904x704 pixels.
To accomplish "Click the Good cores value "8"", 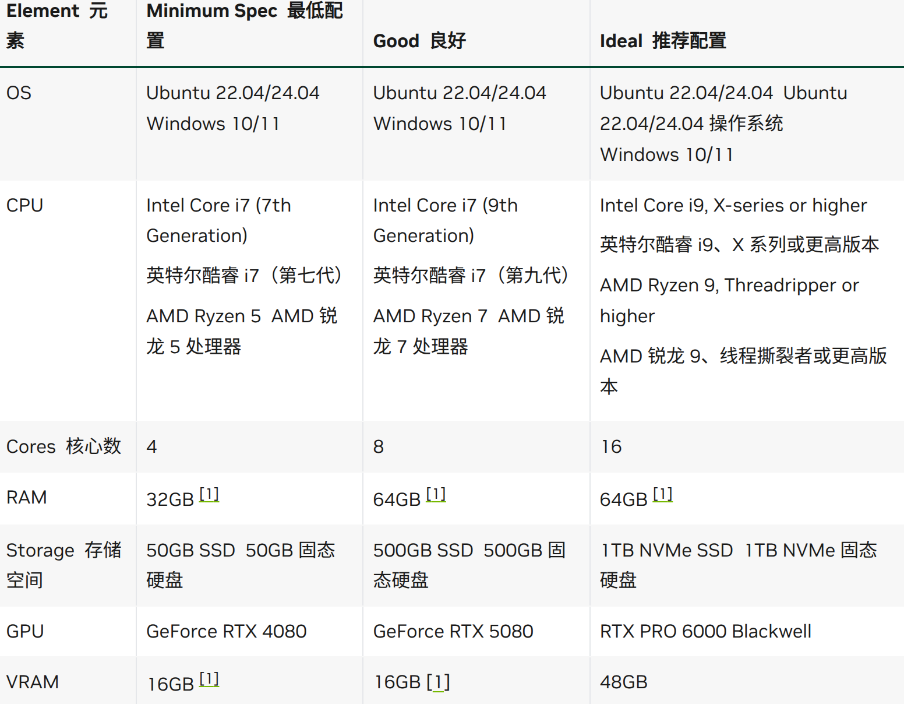I will (379, 446).
